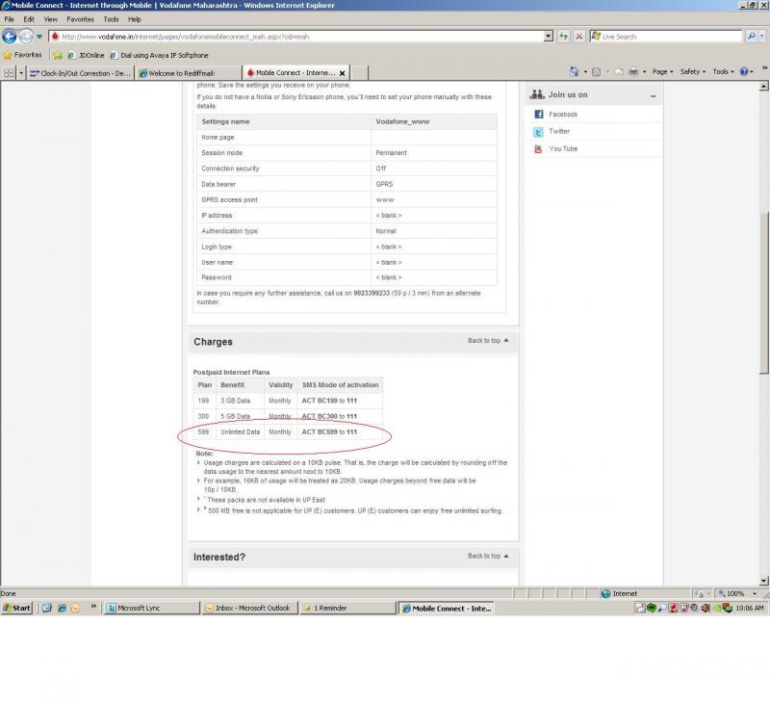Image resolution: width=770 pixels, height=703 pixels.
Task: Close the Mobile Connect tab
Action: [x=343, y=73]
